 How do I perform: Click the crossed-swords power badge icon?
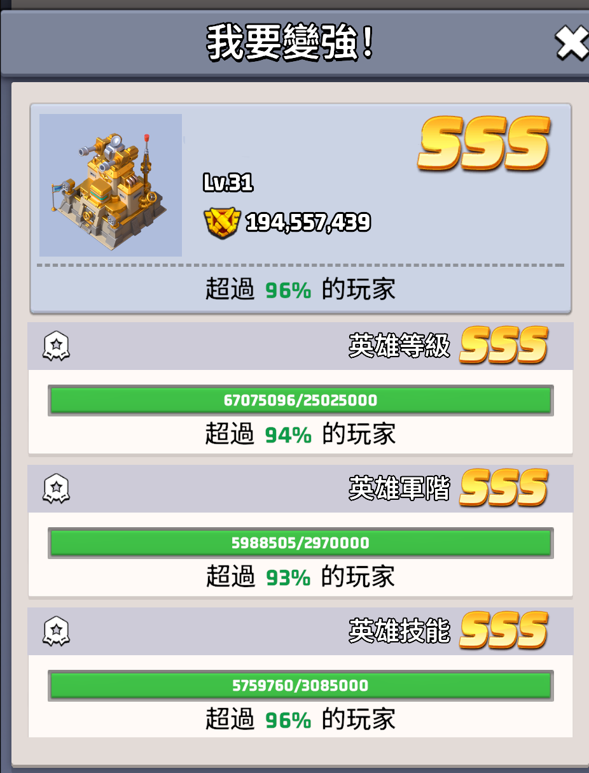tap(222, 222)
